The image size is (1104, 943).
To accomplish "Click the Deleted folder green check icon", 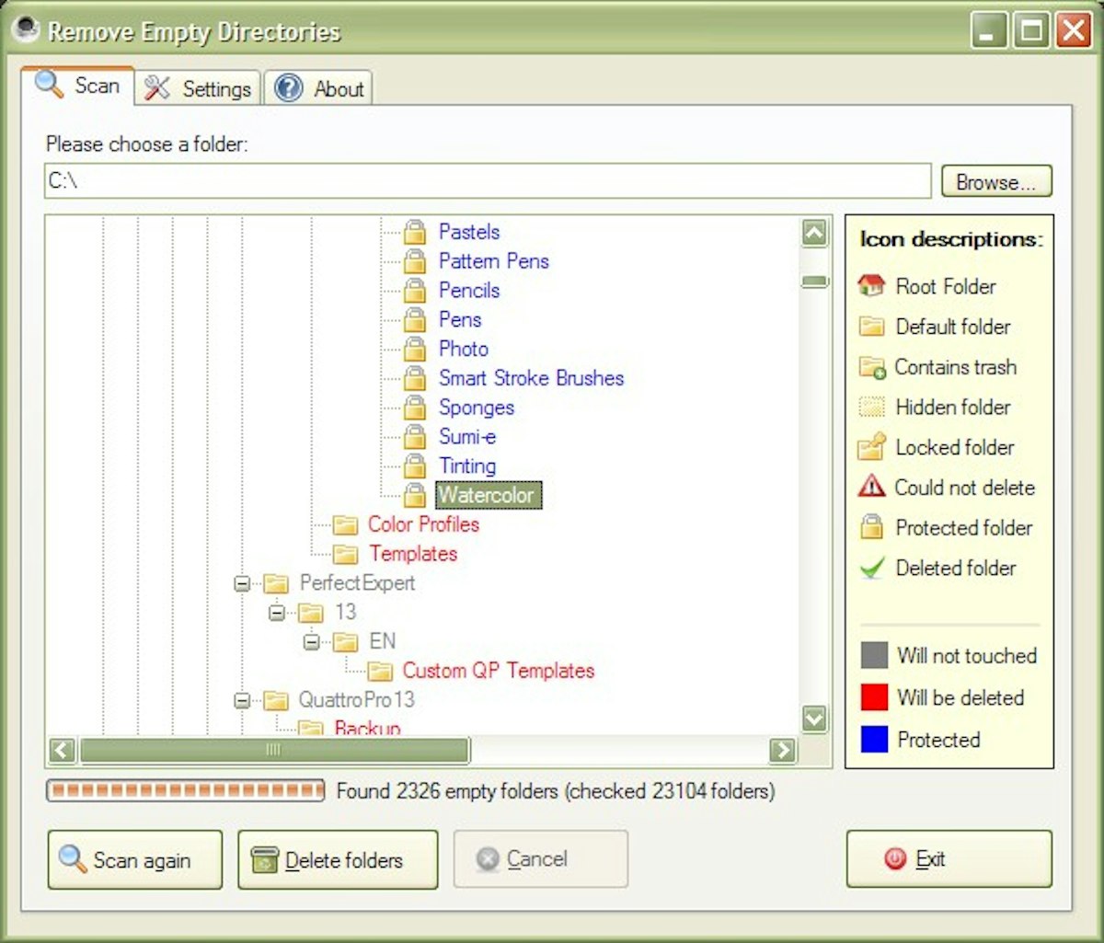I will [870, 569].
